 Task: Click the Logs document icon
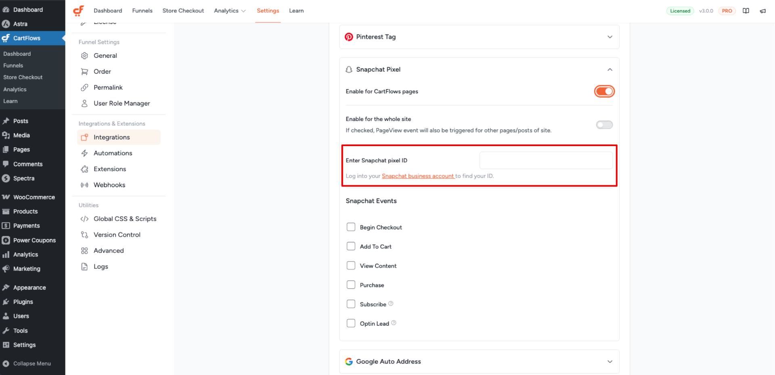pos(84,266)
